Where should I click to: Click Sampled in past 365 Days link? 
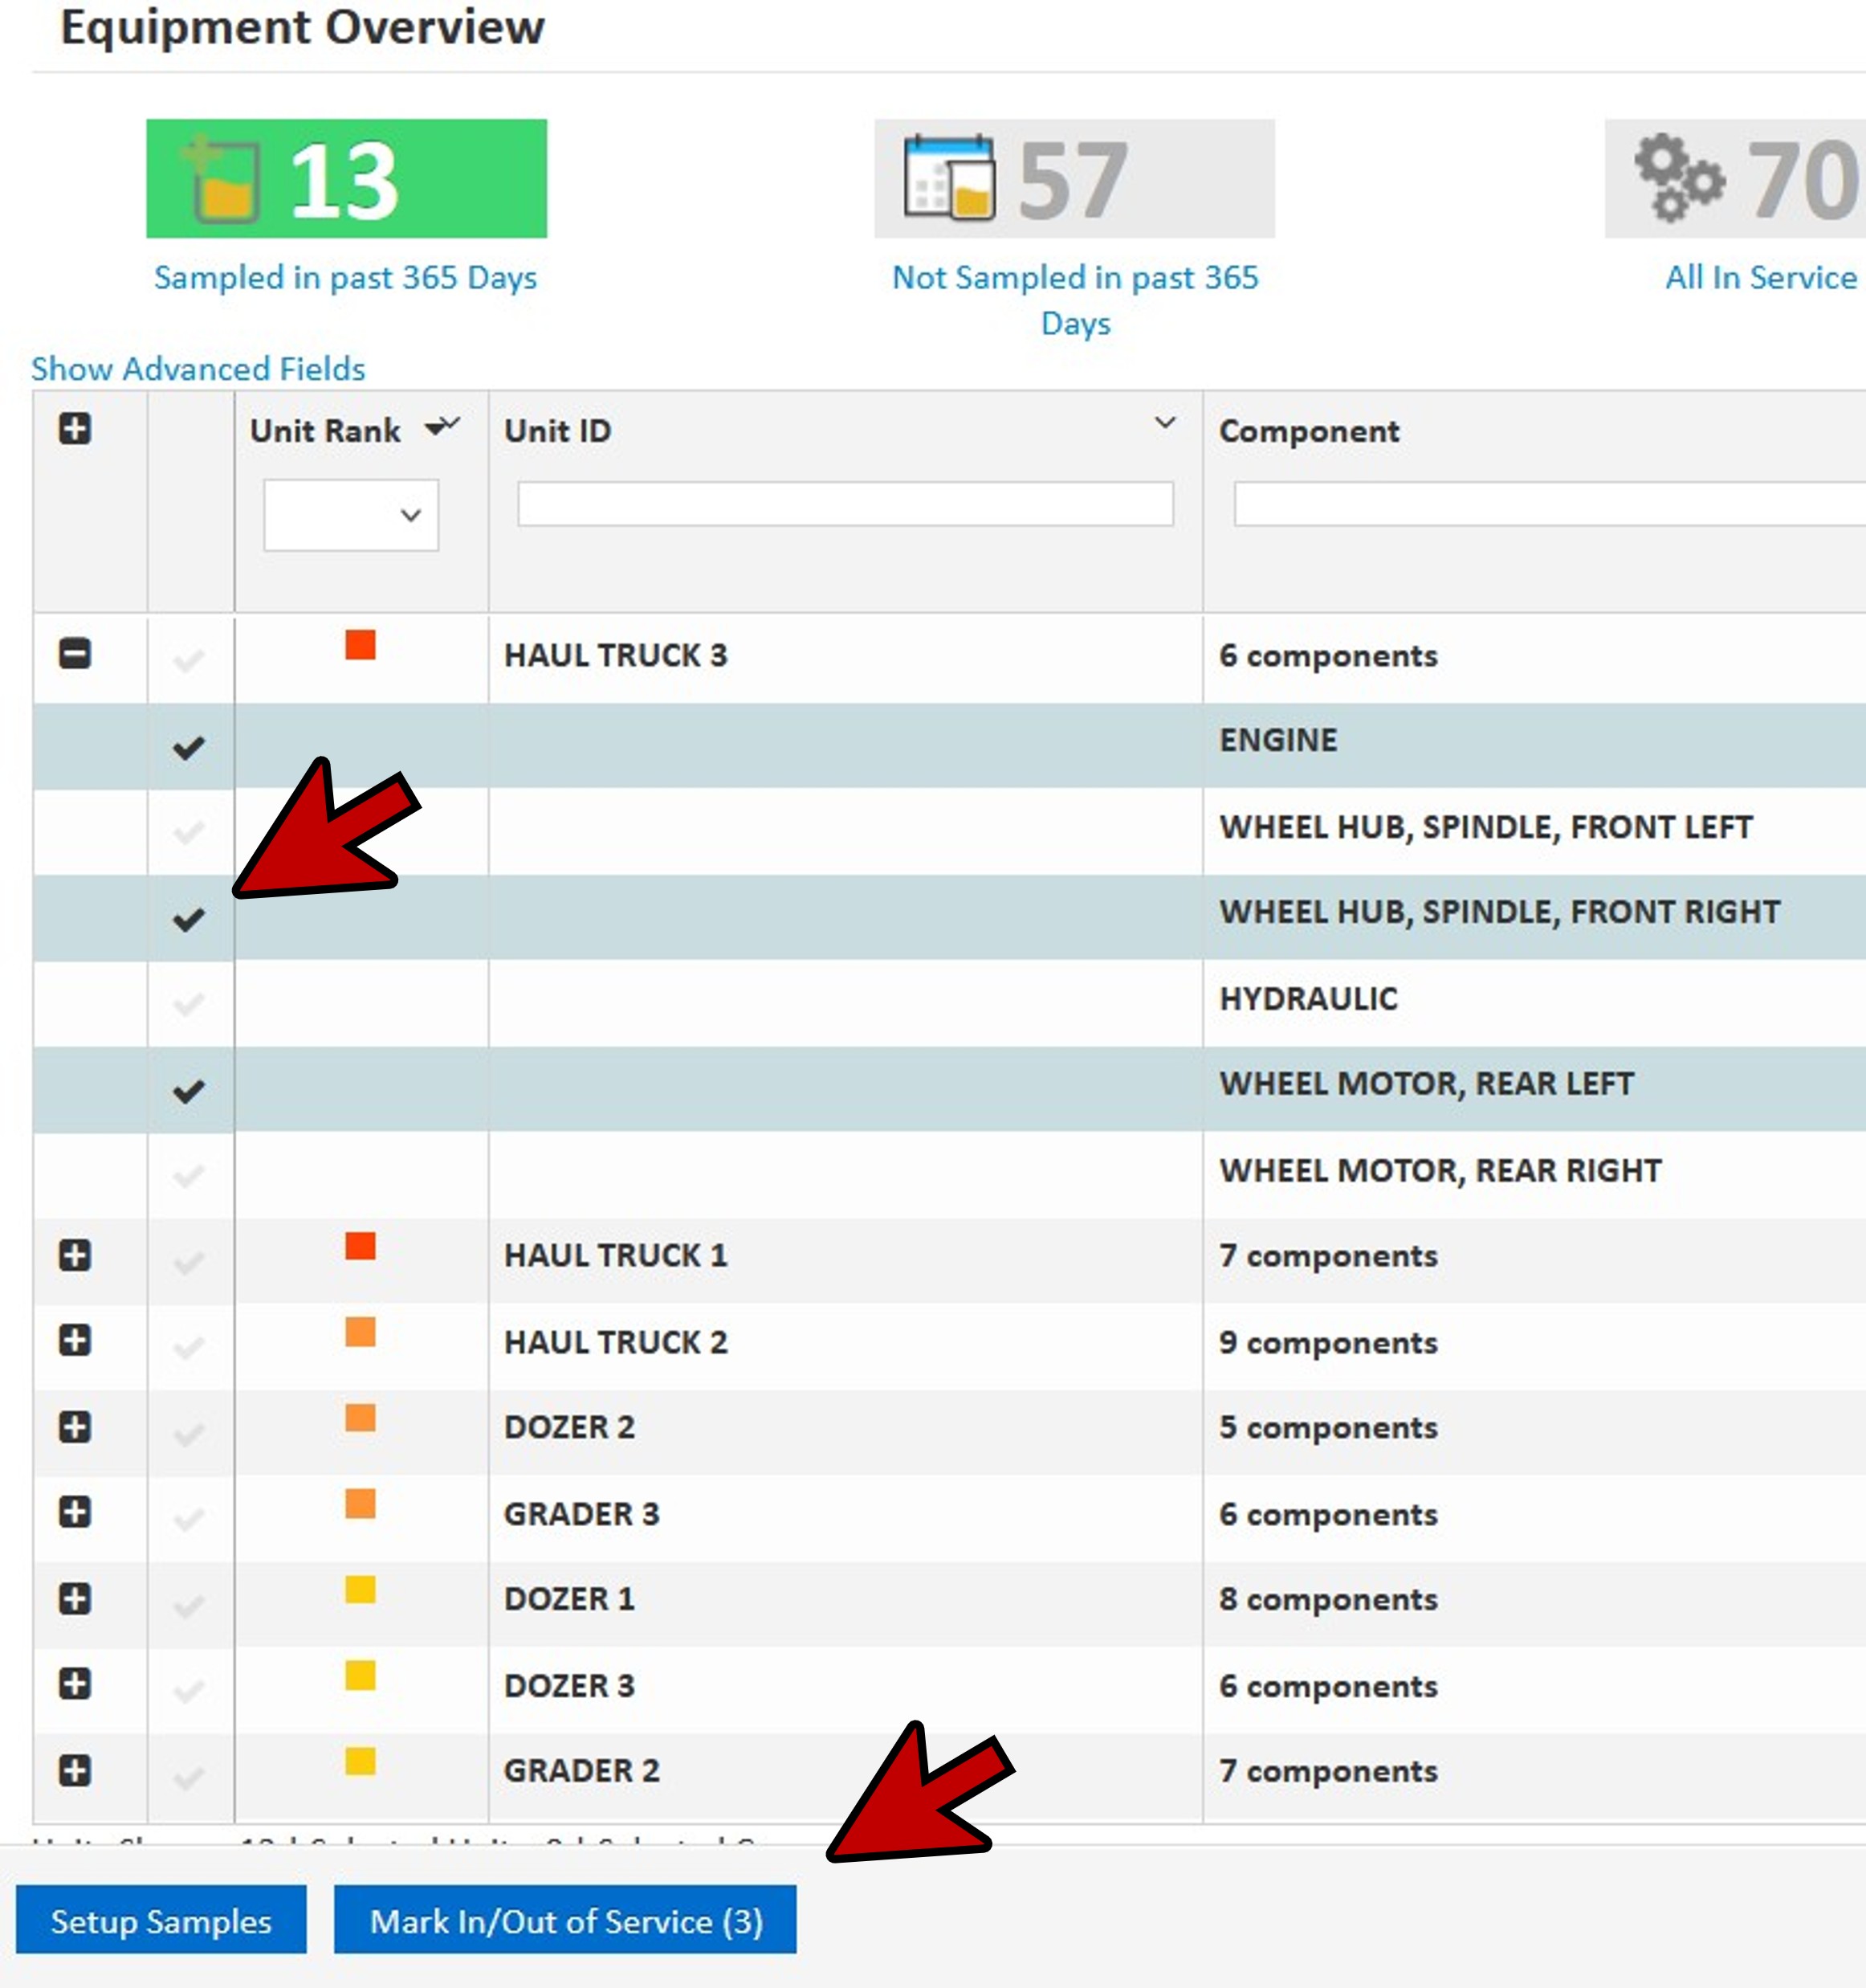click(x=344, y=277)
